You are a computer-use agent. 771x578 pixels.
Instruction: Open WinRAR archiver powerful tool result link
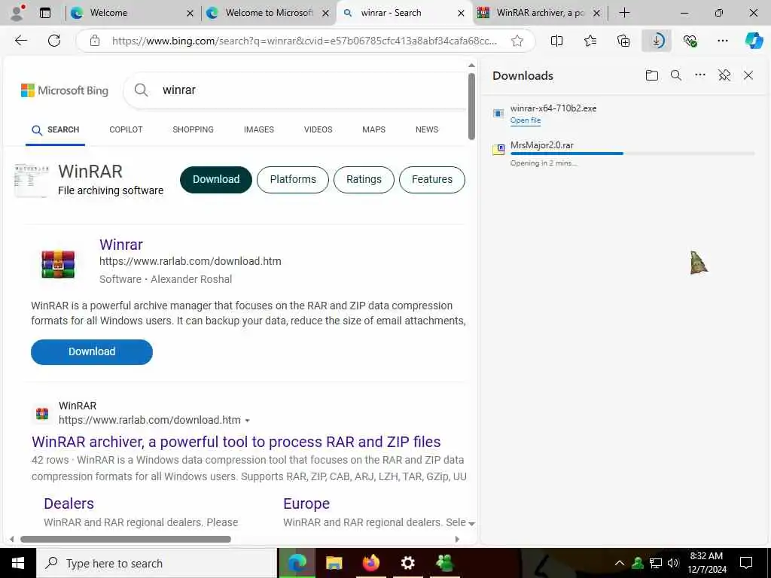[236, 442]
